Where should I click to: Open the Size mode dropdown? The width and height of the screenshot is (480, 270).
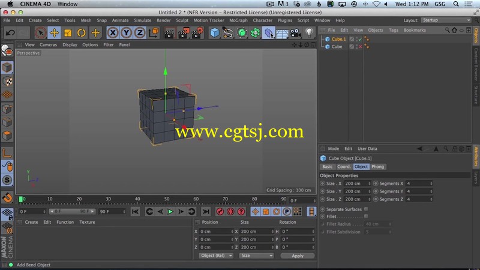[x=257, y=256]
